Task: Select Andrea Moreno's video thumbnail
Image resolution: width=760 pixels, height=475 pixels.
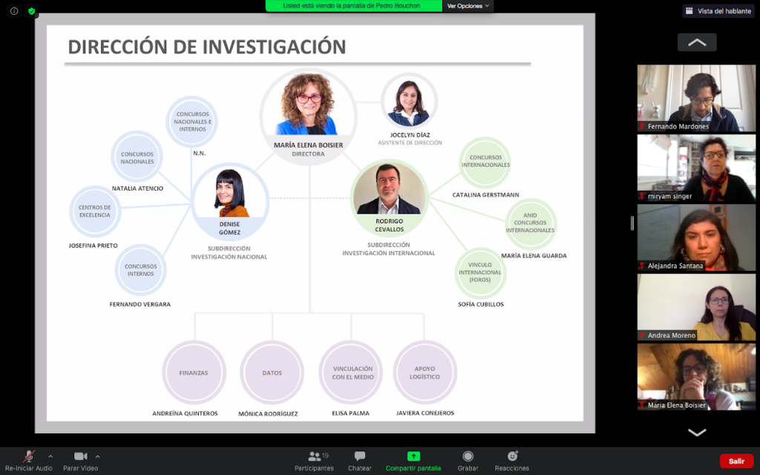Action: coord(696,307)
